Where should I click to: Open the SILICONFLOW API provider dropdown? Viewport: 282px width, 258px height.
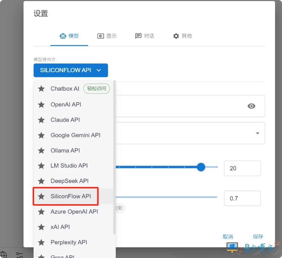(x=71, y=70)
